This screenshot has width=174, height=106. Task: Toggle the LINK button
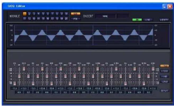click(148, 20)
